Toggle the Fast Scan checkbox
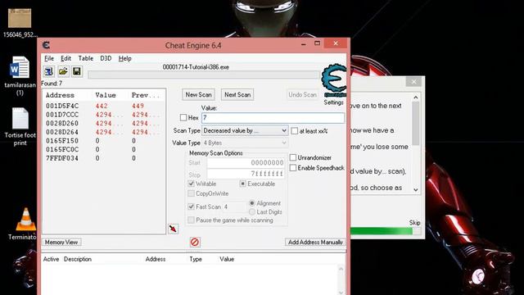Image resolution: width=524 pixels, height=295 pixels. [191, 206]
